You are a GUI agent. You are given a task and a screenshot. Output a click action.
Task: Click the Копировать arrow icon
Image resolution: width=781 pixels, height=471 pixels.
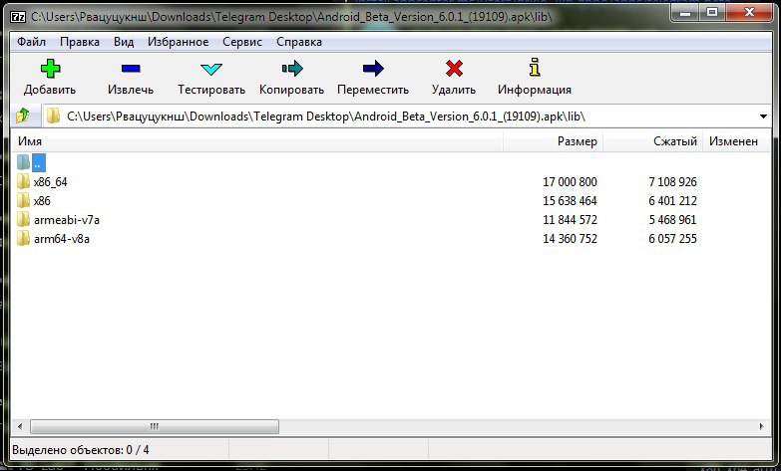[292, 68]
